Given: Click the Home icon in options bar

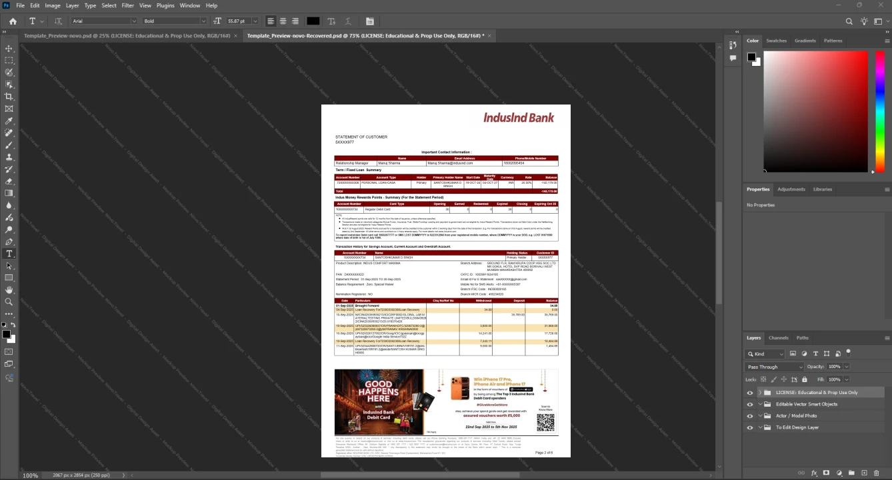Looking at the screenshot, I should click(x=13, y=21).
